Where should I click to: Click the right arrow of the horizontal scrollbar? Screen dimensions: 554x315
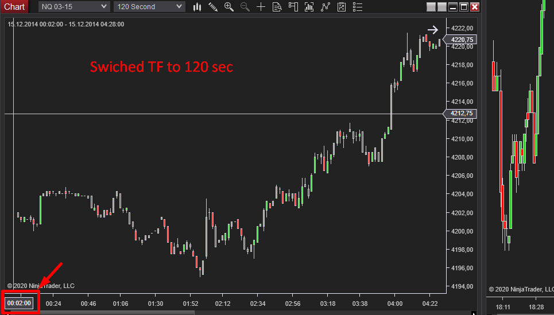pyautogui.click(x=474, y=313)
